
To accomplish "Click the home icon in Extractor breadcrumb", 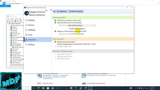I will 54,11.
